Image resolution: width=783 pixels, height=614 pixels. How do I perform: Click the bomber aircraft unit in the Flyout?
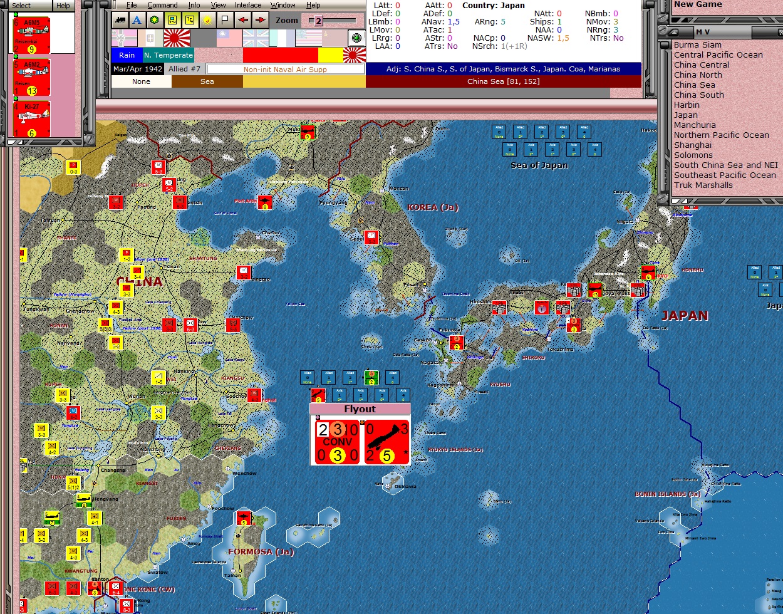coord(386,442)
